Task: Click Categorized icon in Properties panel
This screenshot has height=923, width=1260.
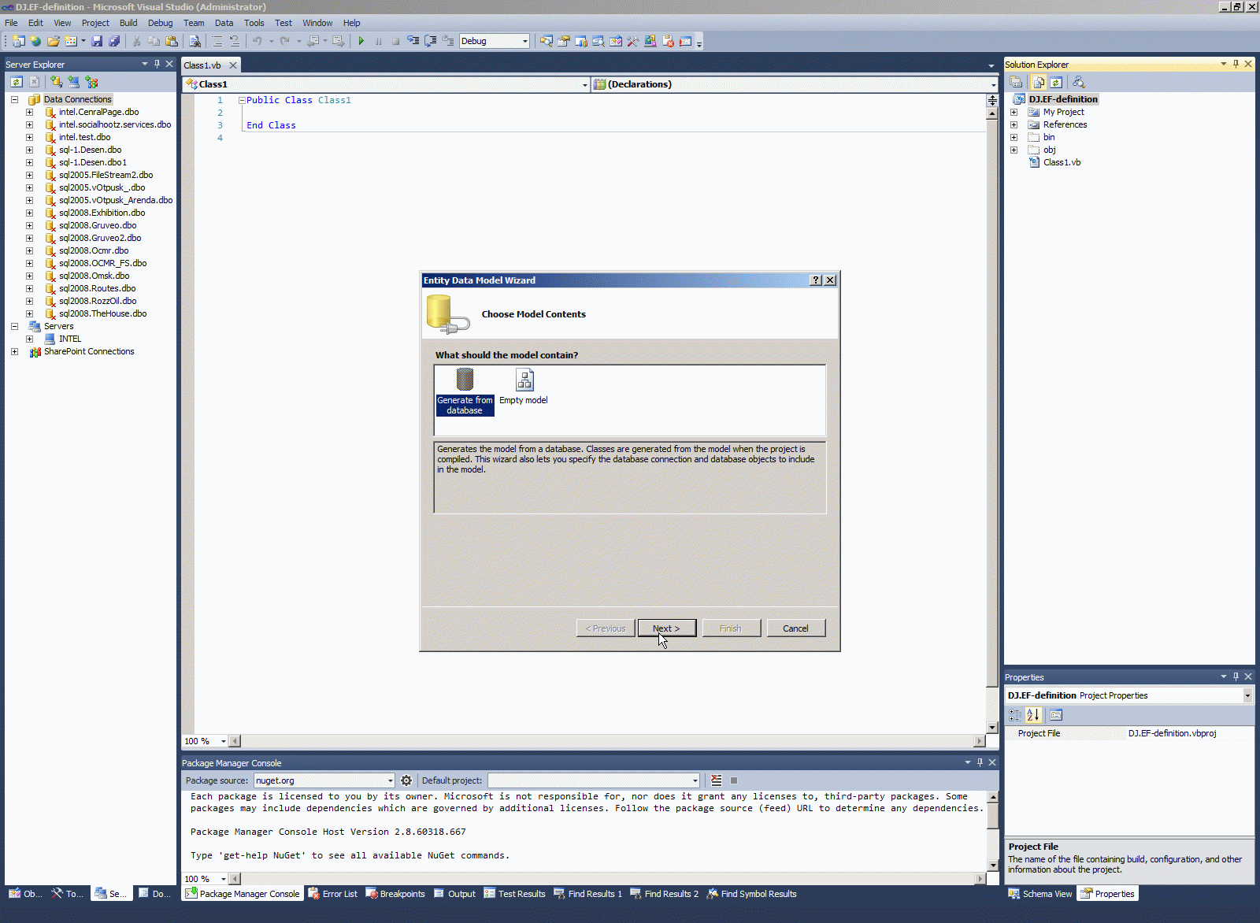Action: click(x=1016, y=715)
